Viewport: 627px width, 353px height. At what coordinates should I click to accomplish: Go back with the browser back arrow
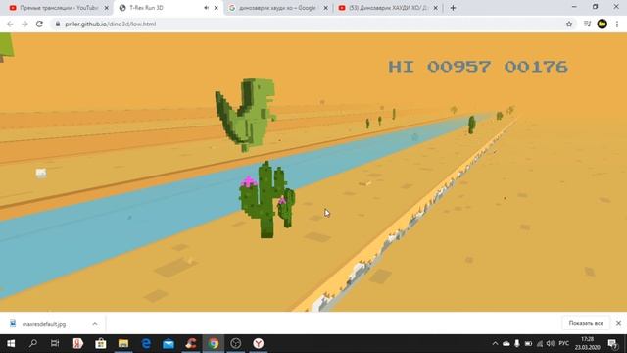(x=10, y=24)
